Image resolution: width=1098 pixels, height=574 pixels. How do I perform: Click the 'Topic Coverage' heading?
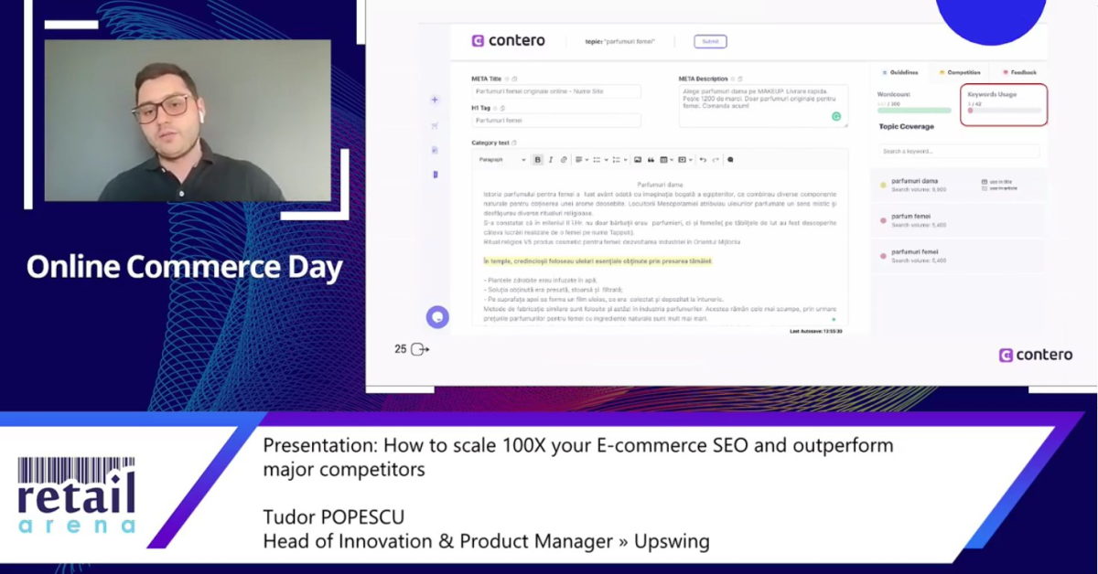tap(907, 127)
